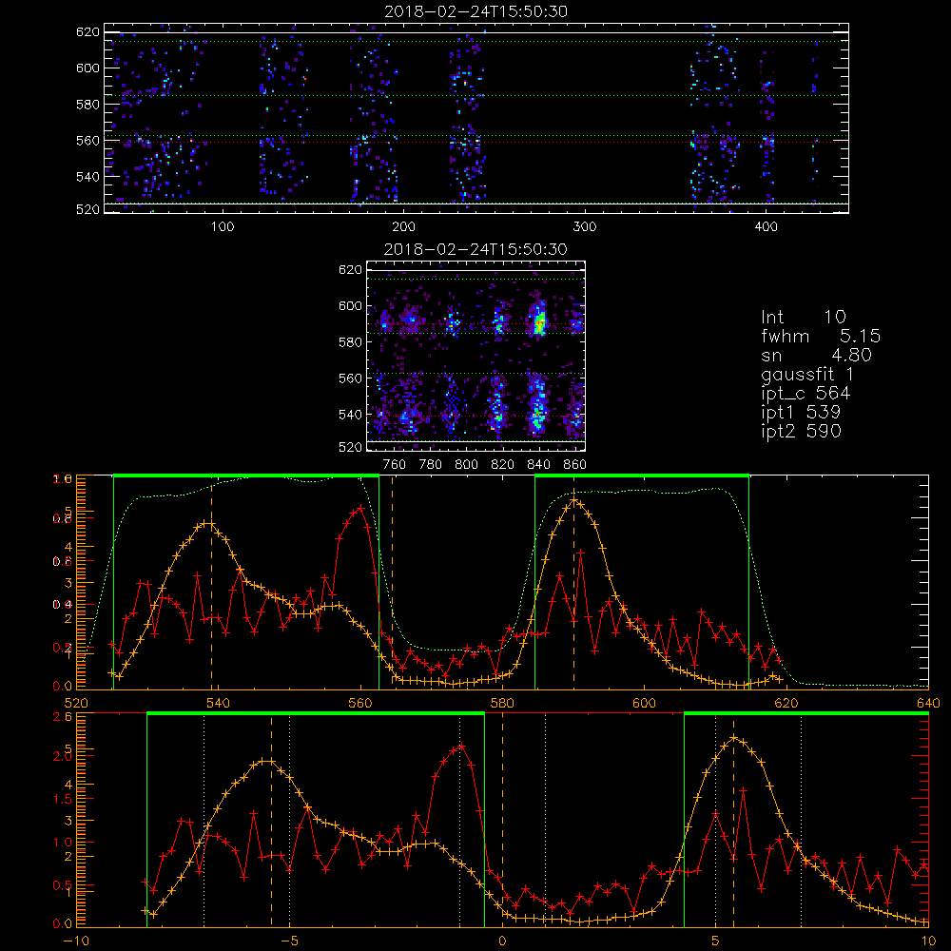951x951 pixels.
Task: Click the 10 tick label on bottom plot x-axis
Action: (x=928, y=941)
